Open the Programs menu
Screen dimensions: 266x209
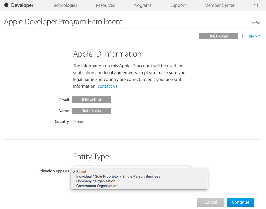pos(142,5)
